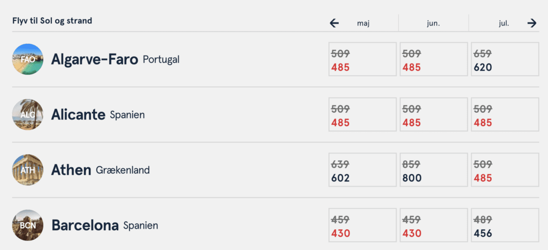This screenshot has height=250, width=548.
Task: Select the jun. month column header
Action: 433,23
